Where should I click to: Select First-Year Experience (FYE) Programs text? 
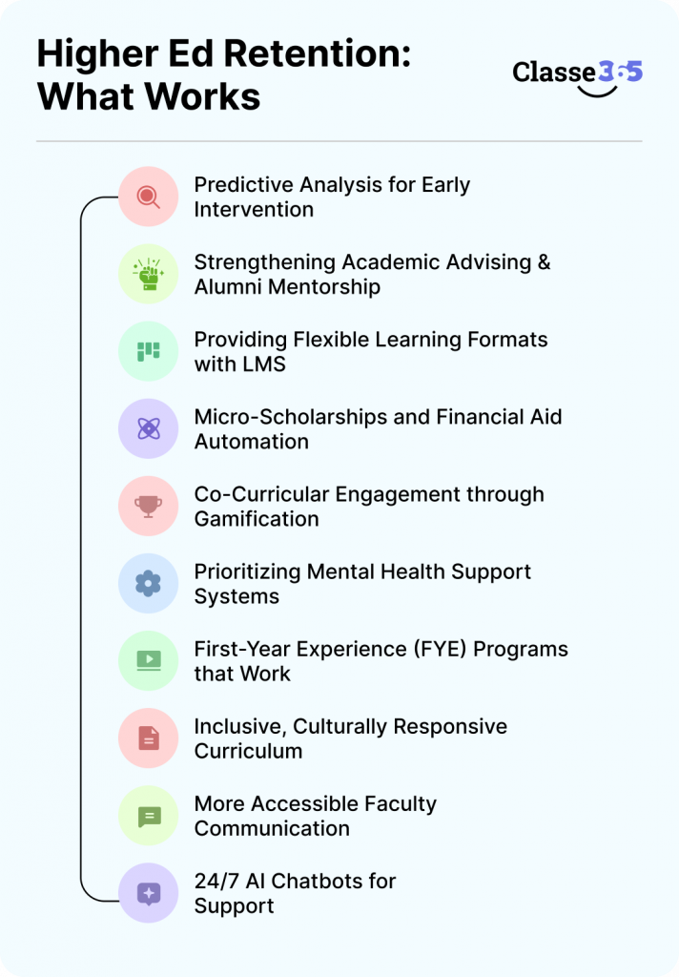tap(381, 661)
